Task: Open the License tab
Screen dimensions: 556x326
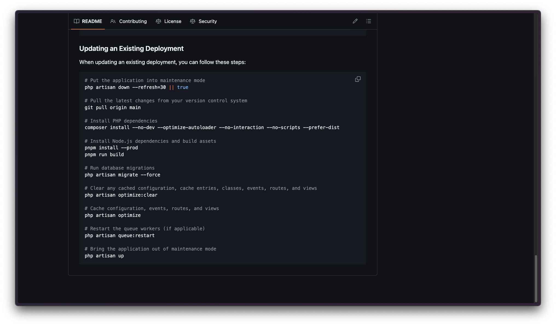Action: [x=169, y=21]
